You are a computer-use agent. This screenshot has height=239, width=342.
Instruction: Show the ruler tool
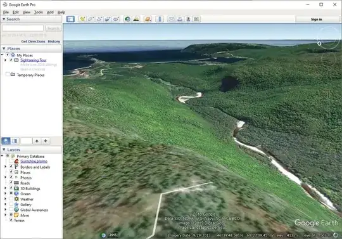tap(160, 19)
